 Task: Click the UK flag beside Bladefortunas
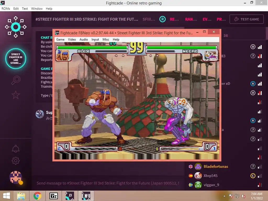coord(191,166)
